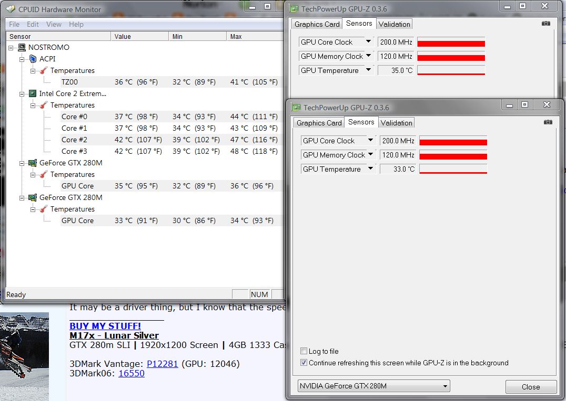Collapse the GeForce GTX 280M node below Core #3
566x401 pixels.
tap(22, 163)
